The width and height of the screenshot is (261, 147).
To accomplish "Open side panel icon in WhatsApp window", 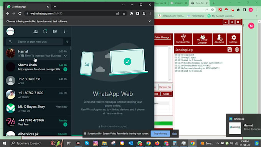I will coord(138,13).
